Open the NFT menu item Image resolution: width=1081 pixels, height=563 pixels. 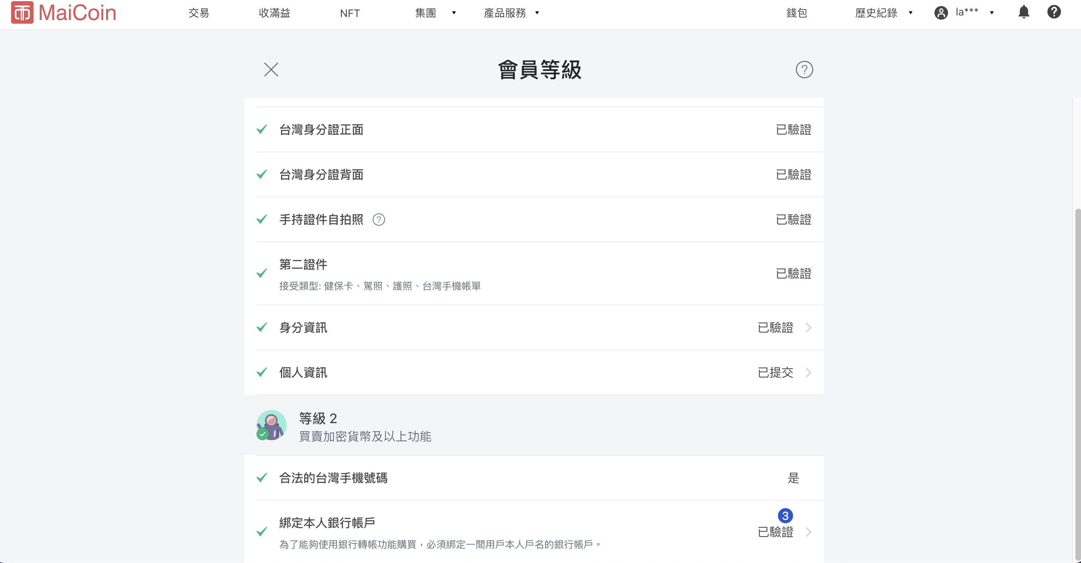click(349, 13)
